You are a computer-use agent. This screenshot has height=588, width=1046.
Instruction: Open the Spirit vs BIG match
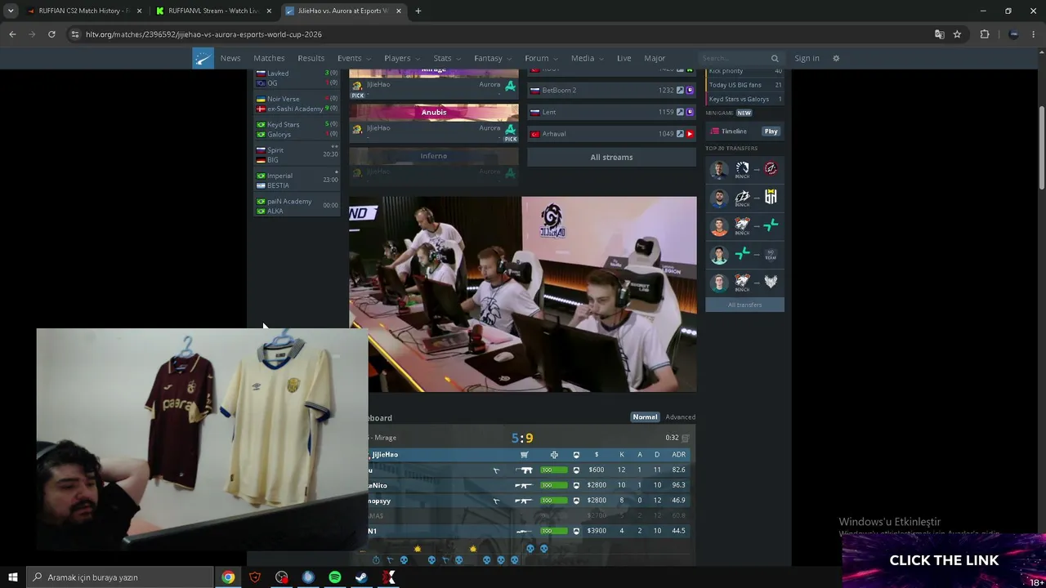(x=297, y=154)
